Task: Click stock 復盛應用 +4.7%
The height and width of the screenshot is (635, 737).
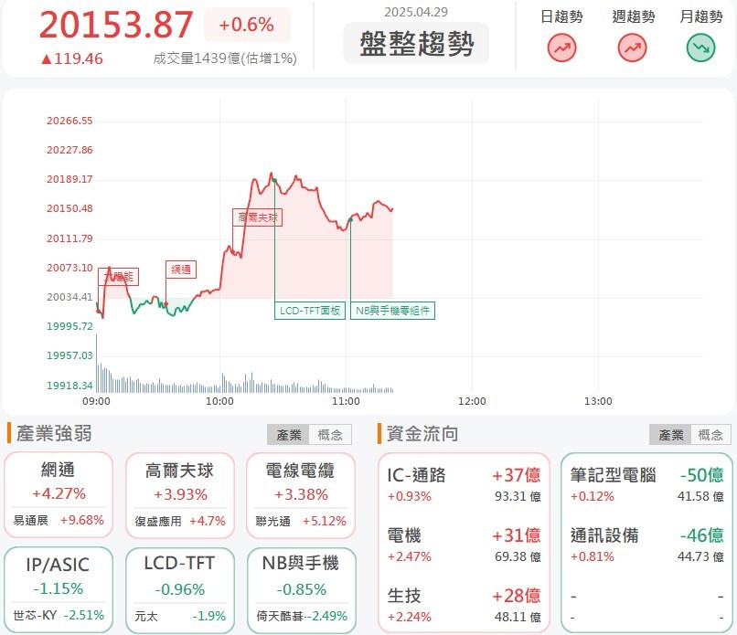Action: [180, 522]
